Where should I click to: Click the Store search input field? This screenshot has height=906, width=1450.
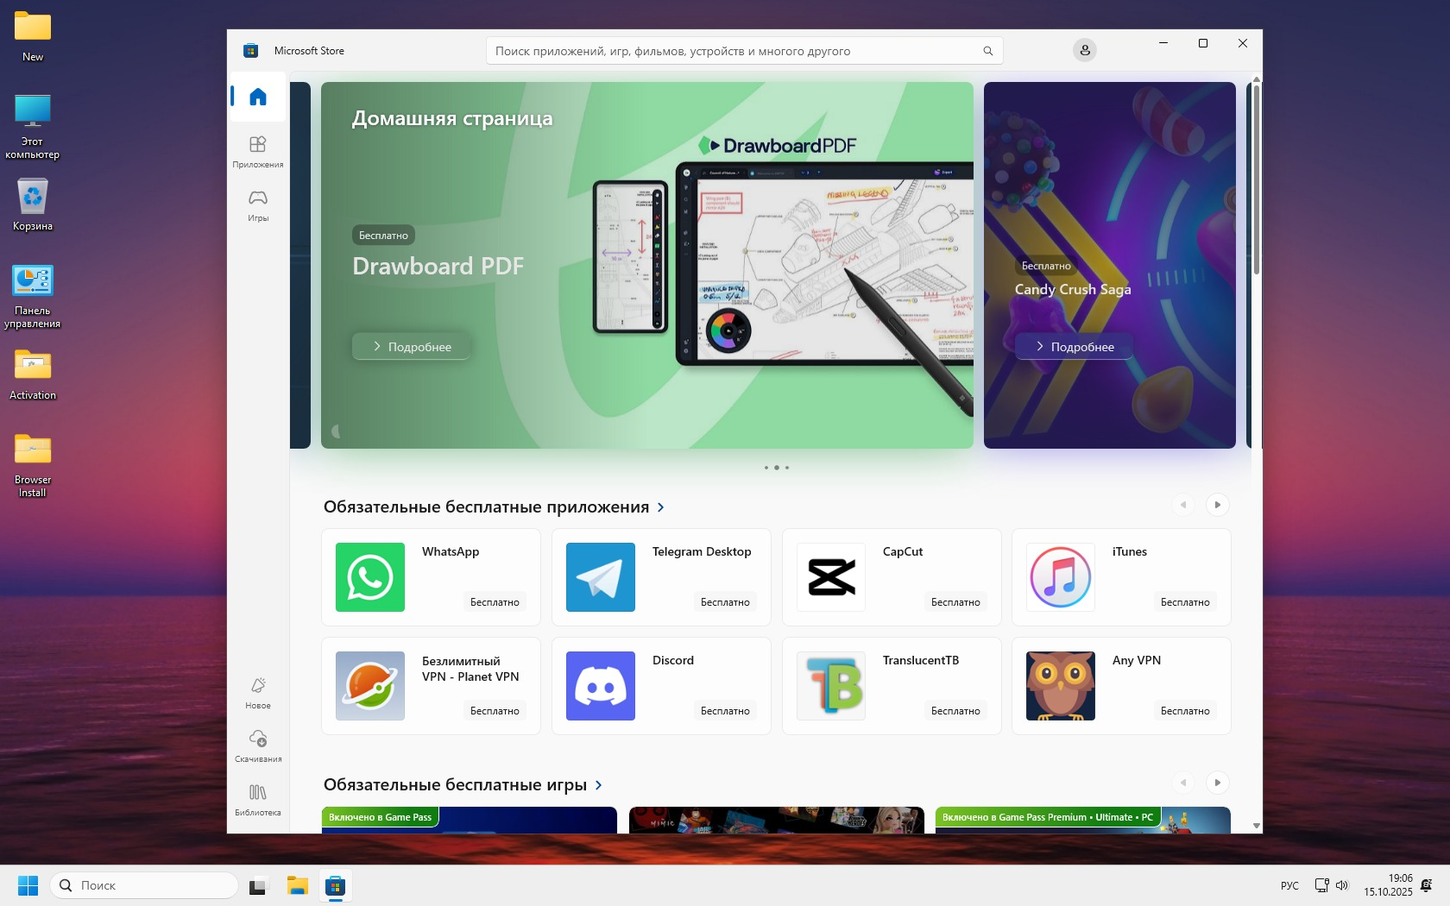pos(734,51)
